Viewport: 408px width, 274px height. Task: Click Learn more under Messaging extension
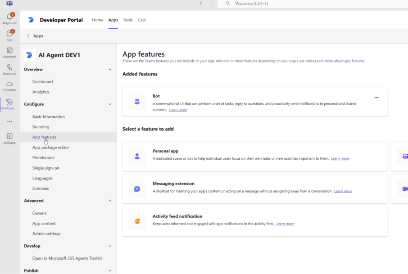[343, 191]
